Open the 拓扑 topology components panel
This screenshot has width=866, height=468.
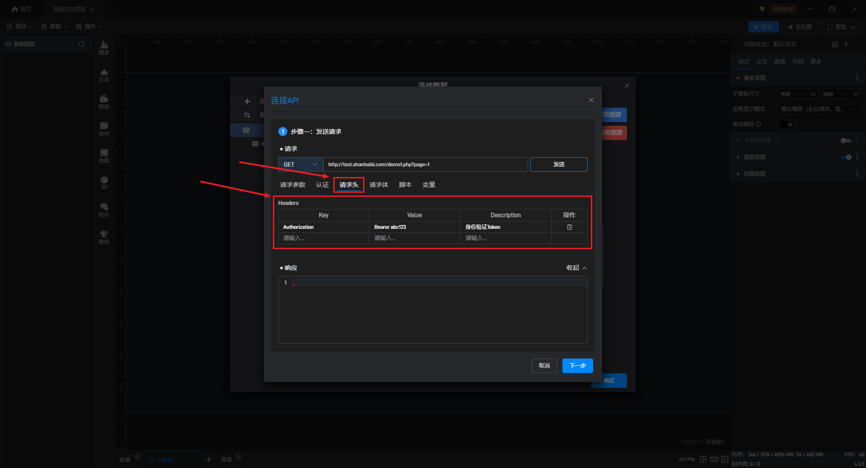pos(104,209)
